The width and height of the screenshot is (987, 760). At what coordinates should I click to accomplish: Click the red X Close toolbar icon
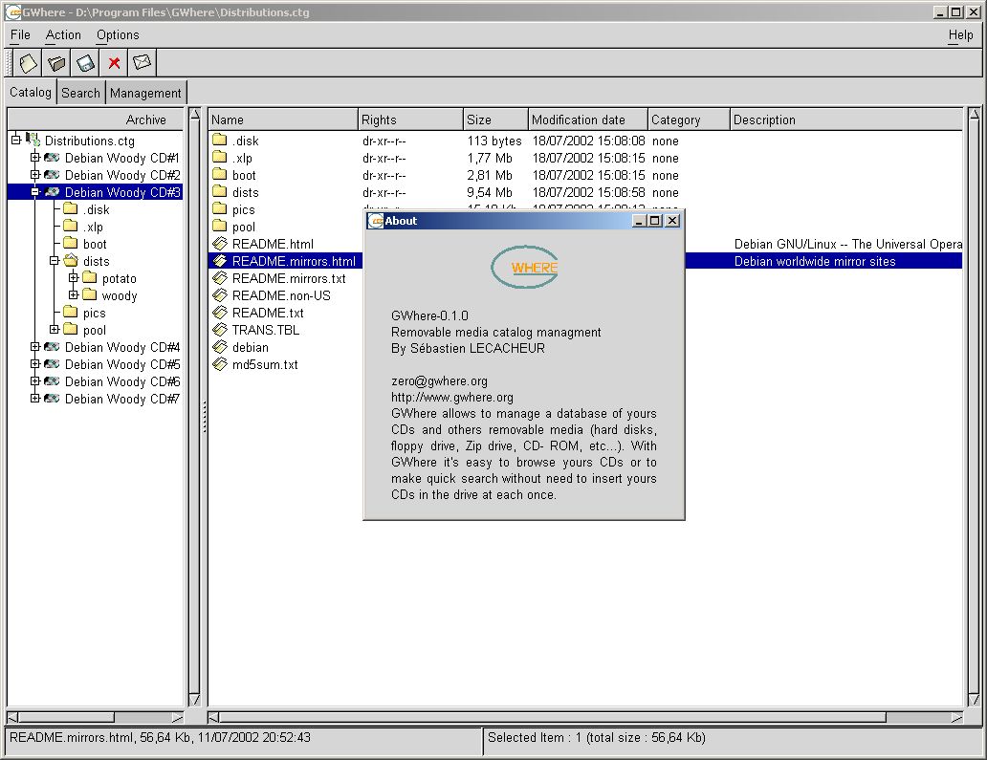(x=114, y=63)
